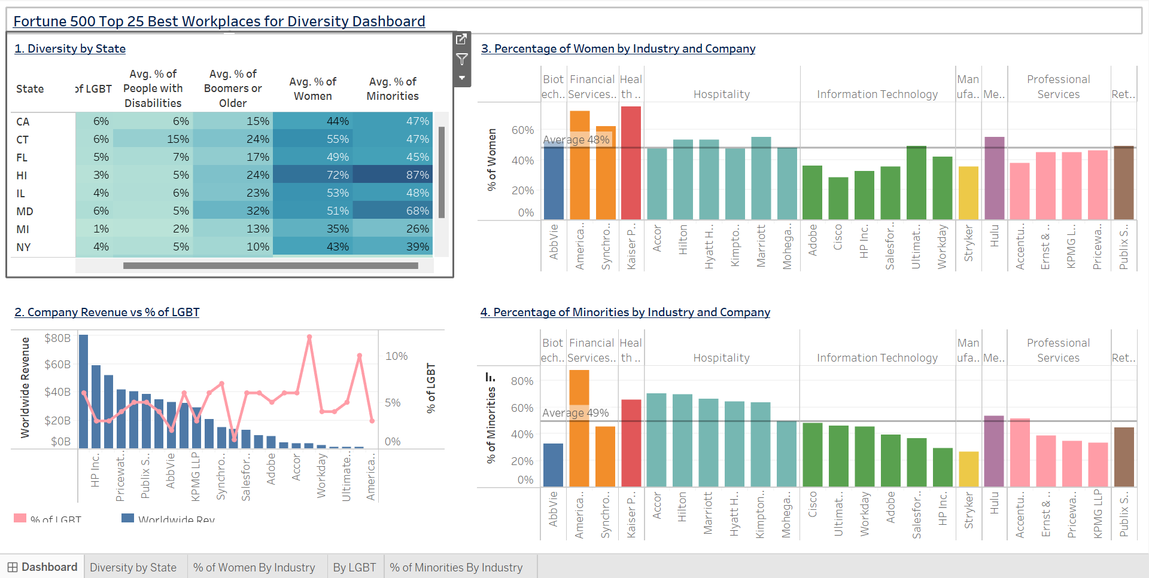The image size is (1149, 578).
Task: Click the go-to-sheet icon on the Diversity by State panel
Action: [461, 39]
